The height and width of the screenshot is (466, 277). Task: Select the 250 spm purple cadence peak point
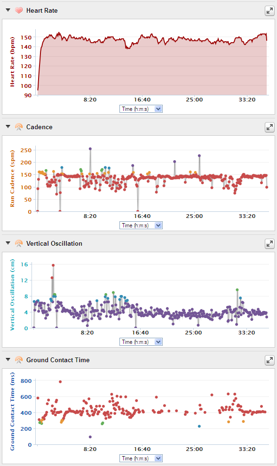[90, 148]
